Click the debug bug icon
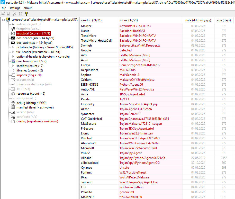235x199 pixels. (13, 103)
